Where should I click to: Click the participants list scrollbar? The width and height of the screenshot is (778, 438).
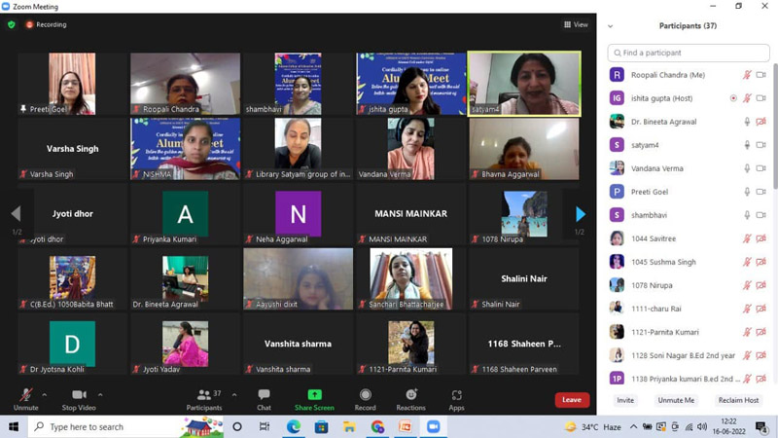(x=774, y=127)
